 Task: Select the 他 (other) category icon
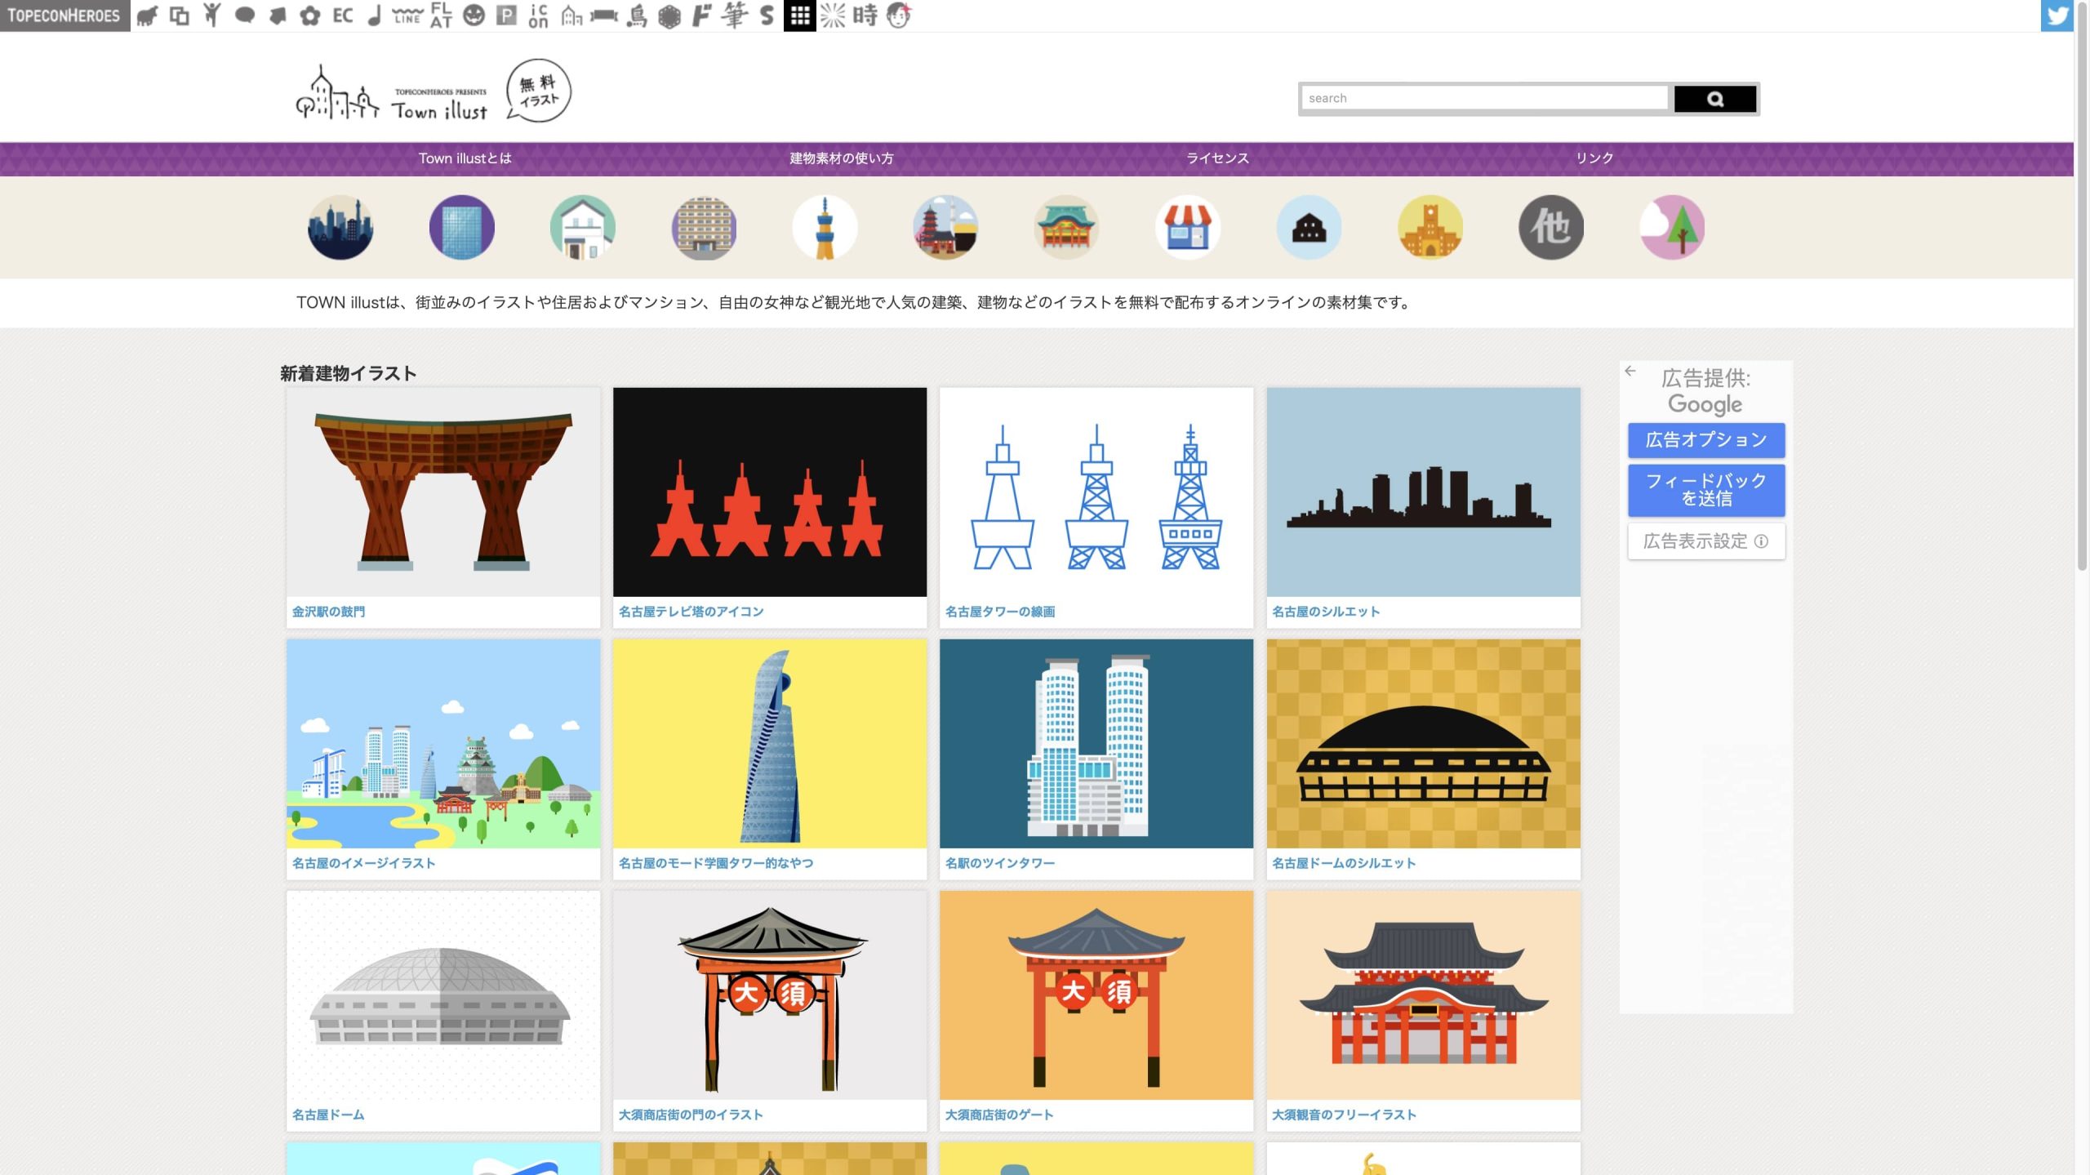coord(1550,228)
